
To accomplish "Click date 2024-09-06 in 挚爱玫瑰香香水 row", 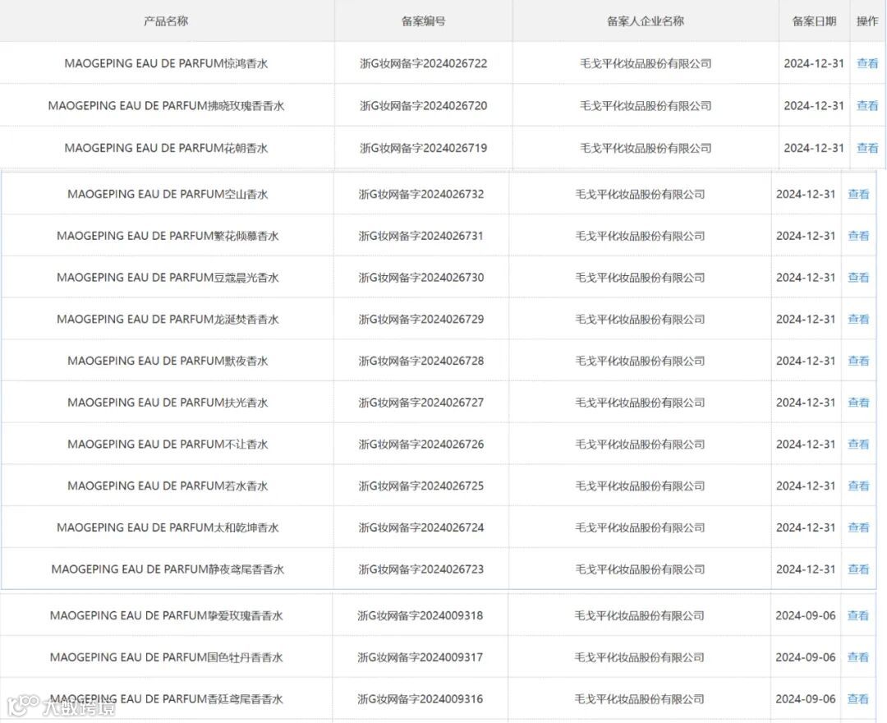I will click(806, 615).
